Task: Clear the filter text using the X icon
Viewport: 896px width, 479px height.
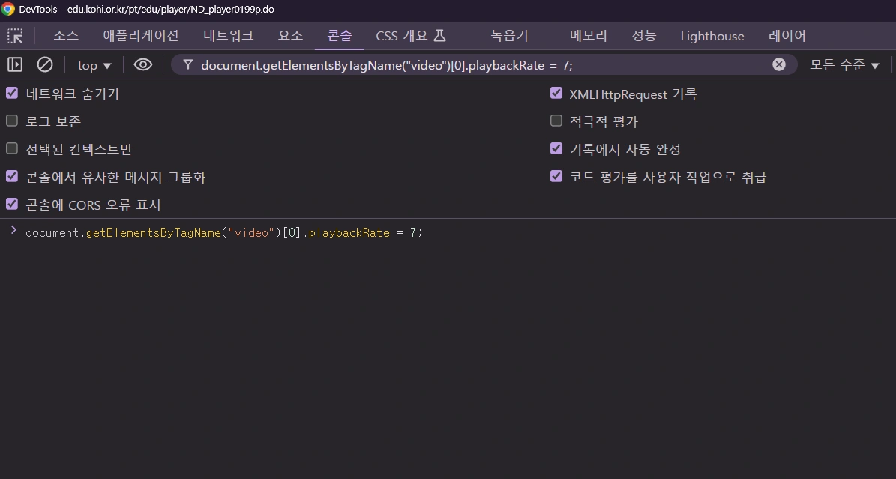Action: [778, 64]
